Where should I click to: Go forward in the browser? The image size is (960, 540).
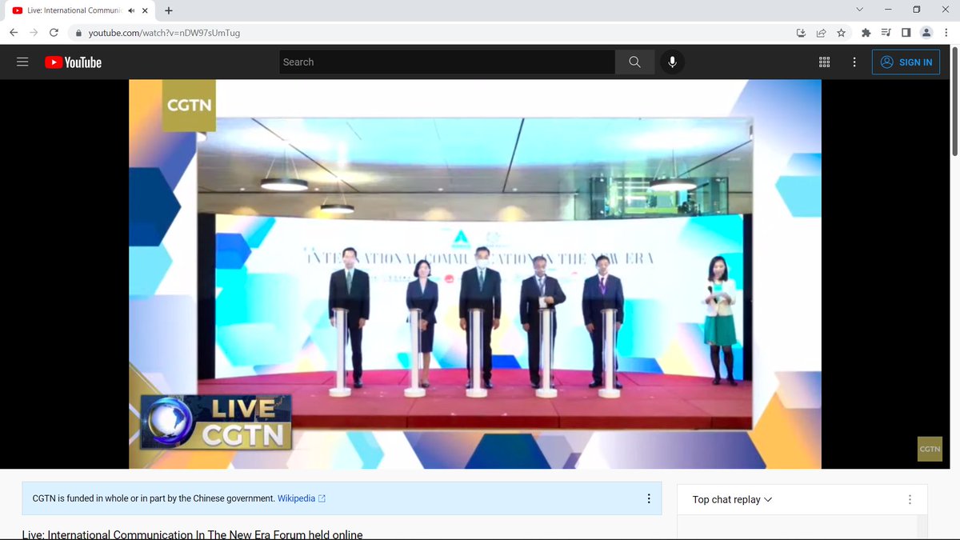pyautogui.click(x=34, y=33)
